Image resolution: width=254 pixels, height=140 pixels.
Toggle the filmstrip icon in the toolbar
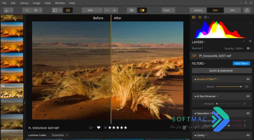(x=68, y=10)
